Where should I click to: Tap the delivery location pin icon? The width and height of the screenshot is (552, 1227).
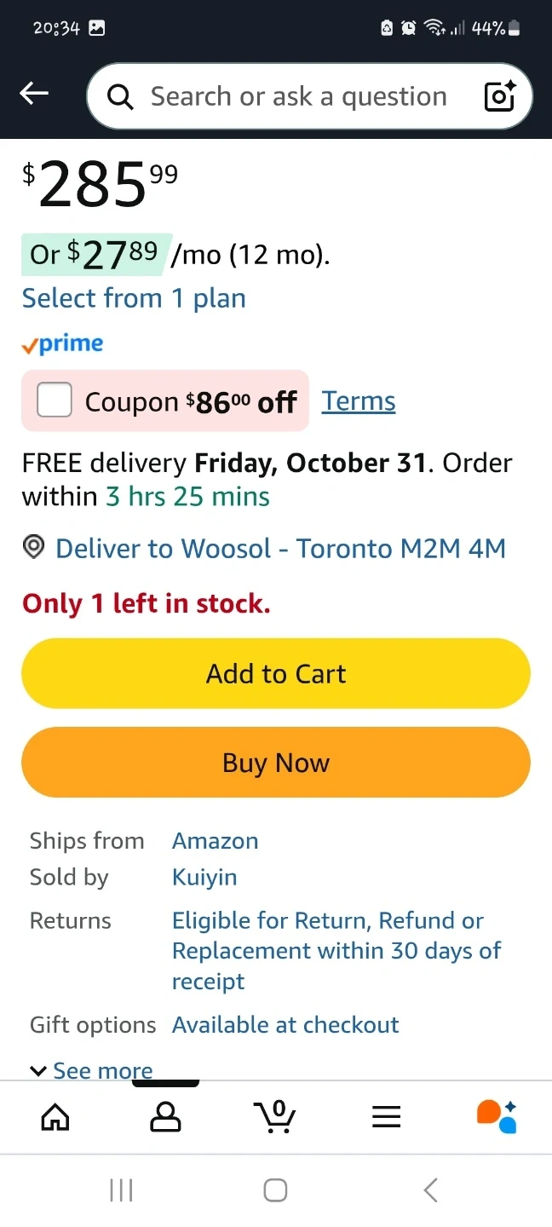[x=33, y=548]
